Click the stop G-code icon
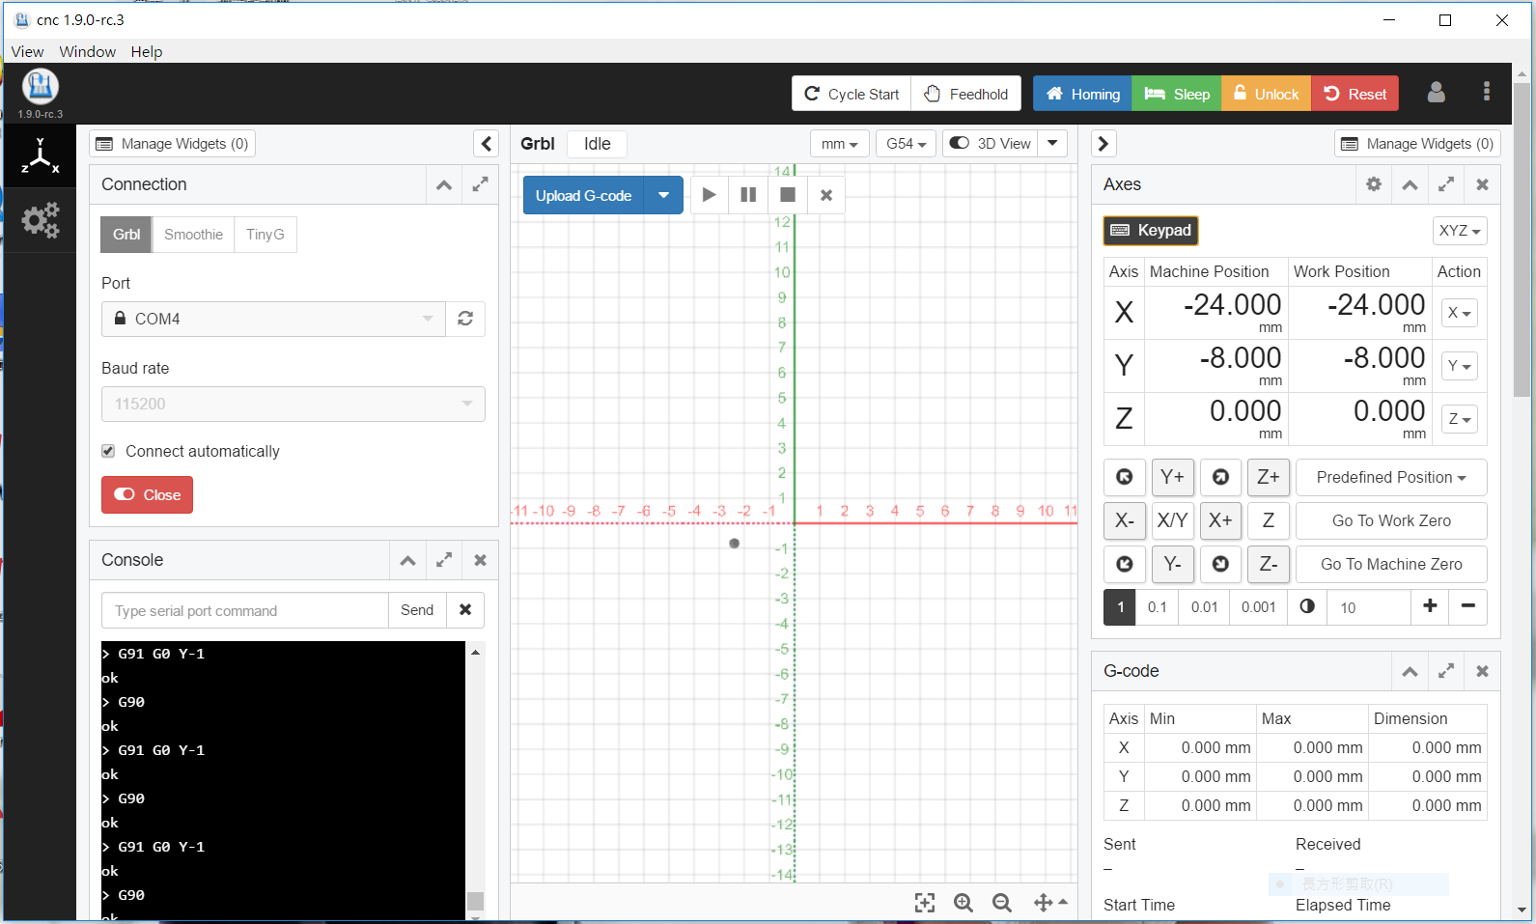This screenshot has height=924, width=1536. click(788, 195)
